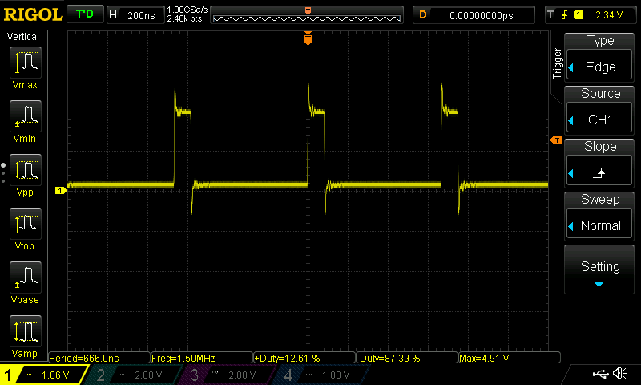This screenshot has height=385, width=641.
Task: Click the speaker sound icon
Action: click(x=619, y=374)
